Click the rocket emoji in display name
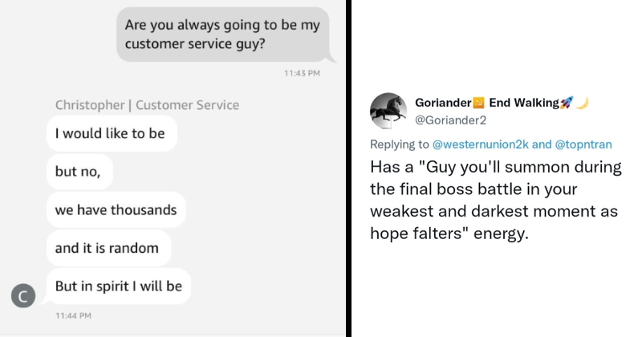Image resolution: width=642 pixels, height=337 pixels. [x=566, y=103]
